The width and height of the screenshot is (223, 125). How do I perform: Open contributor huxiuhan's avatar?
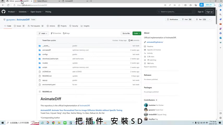tap(146, 105)
